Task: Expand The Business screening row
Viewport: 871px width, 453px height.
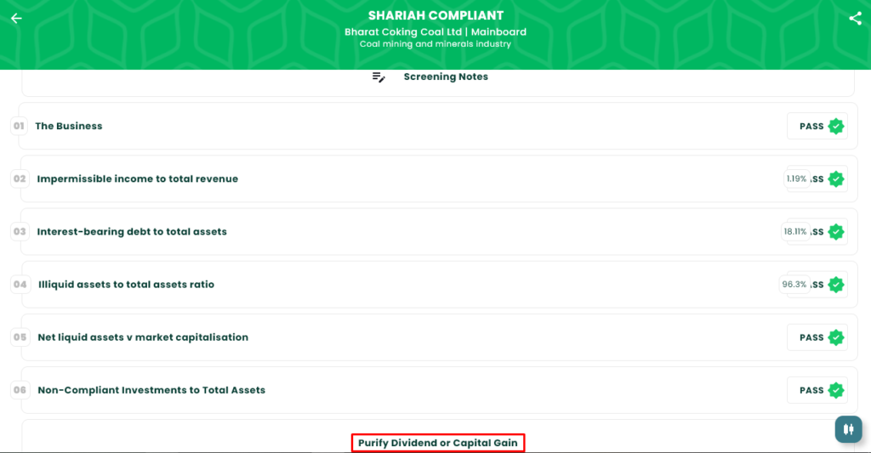Action: [69, 127]
